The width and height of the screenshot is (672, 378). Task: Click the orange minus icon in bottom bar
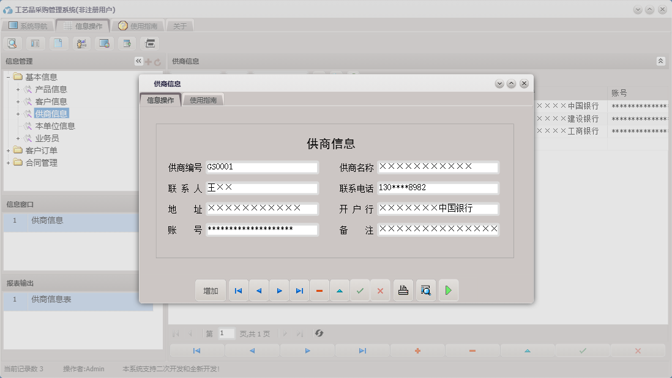click(472, 350)
